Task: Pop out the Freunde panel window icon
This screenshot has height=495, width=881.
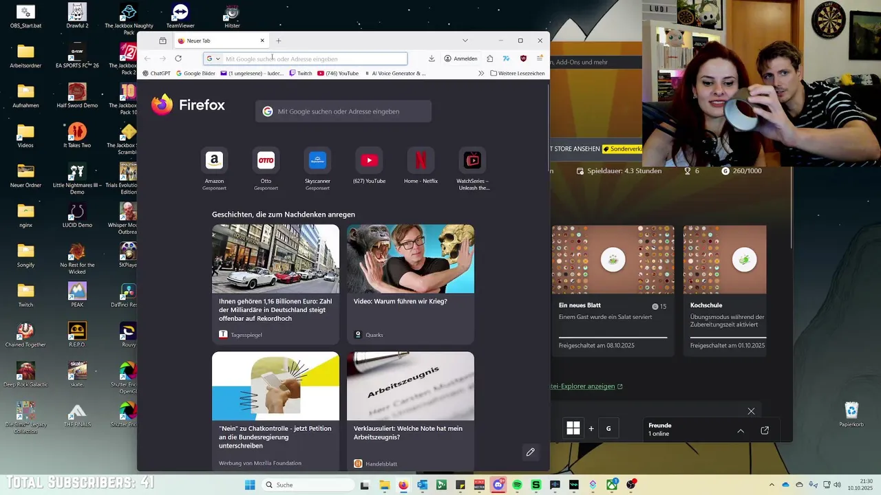Action: click(x=765, y=430)
